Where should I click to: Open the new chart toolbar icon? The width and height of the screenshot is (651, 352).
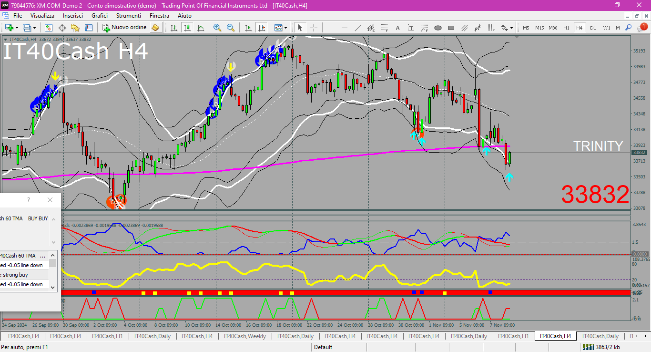click(9, 28)
